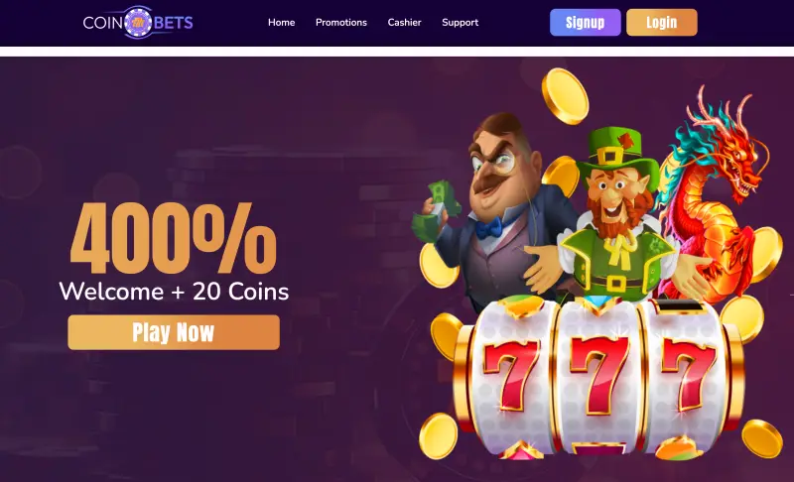The height and width of the screenshot is (482, 794).
Task: Click the red dragon illustration
Action: (714, 194)
